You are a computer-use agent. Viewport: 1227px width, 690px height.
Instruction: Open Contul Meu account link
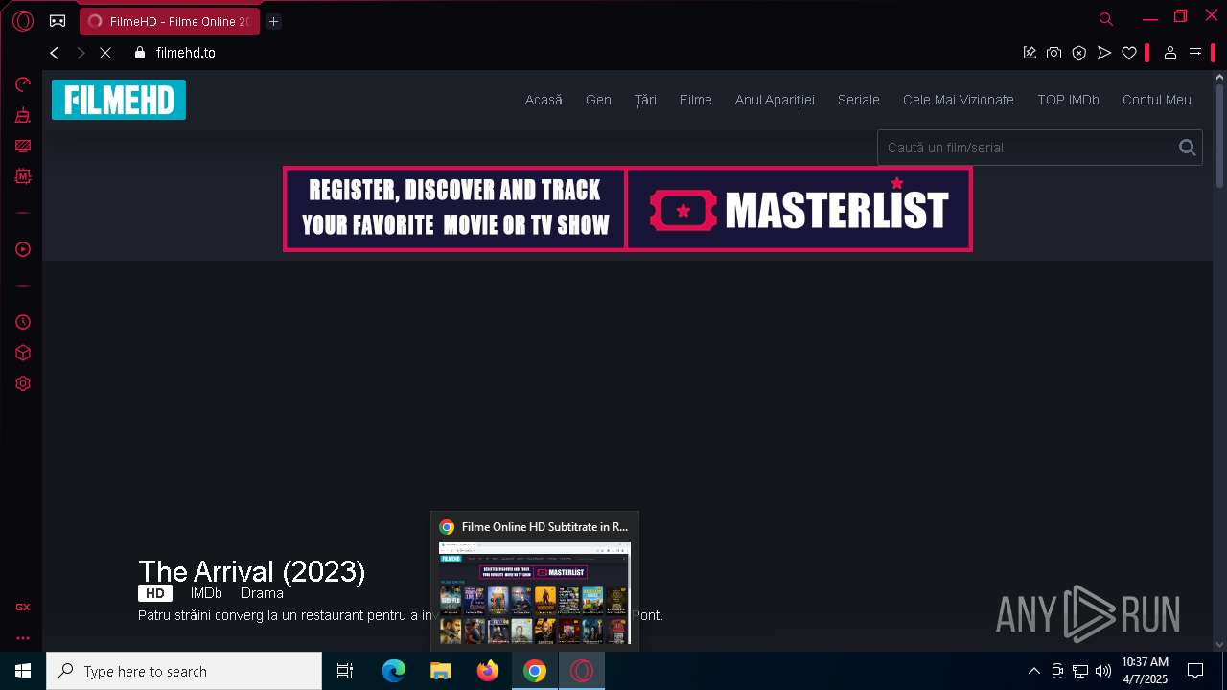pos(1157,100)
